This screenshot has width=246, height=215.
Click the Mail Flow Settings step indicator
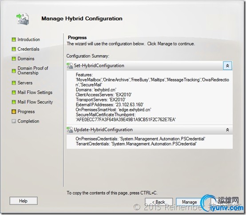pyautogui.click(x=14, y=92)
